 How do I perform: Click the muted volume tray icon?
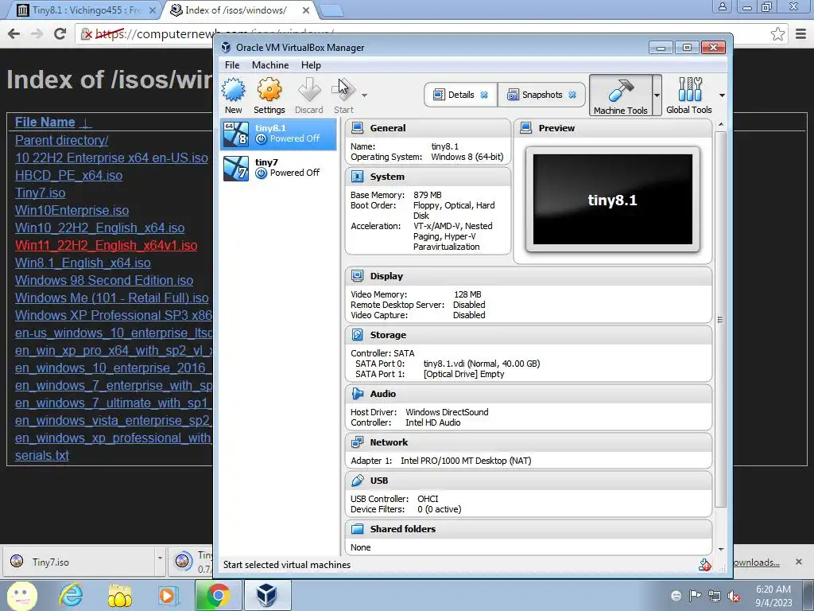734,596
